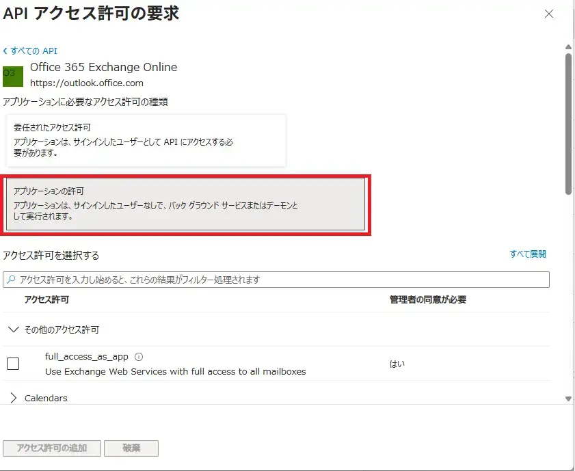Check the full_access_as_app checkbox
The width and height of the screenshot is (575, 471).
(x=13, y=364)
